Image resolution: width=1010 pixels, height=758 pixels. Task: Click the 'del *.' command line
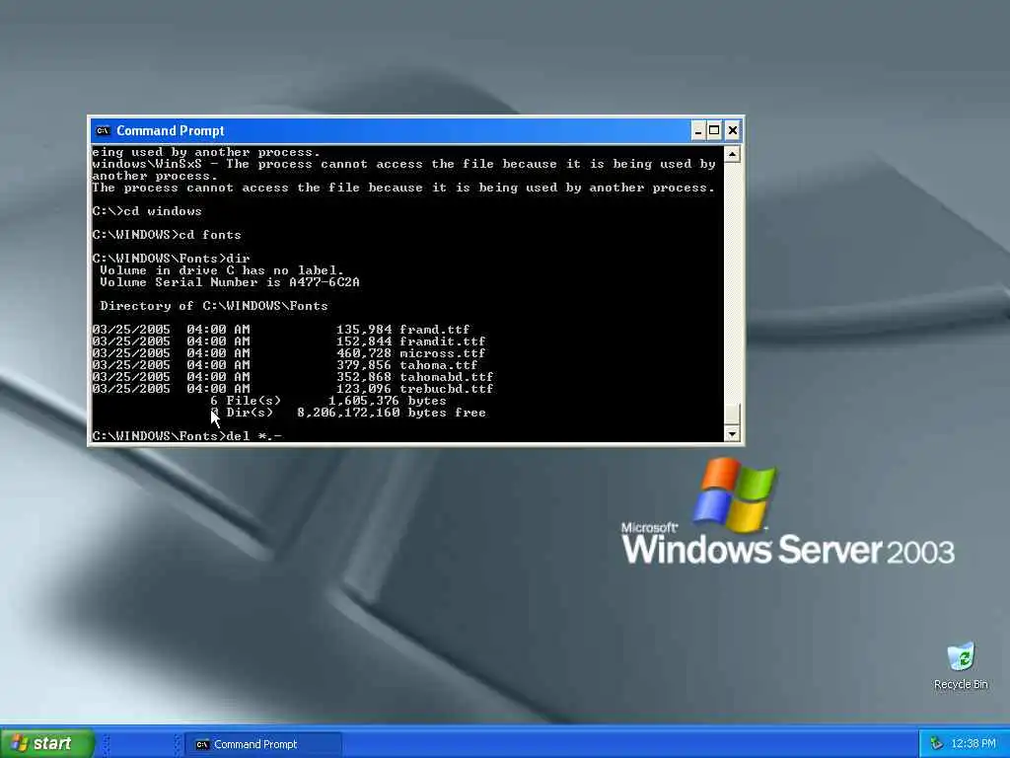coord(186,436)
